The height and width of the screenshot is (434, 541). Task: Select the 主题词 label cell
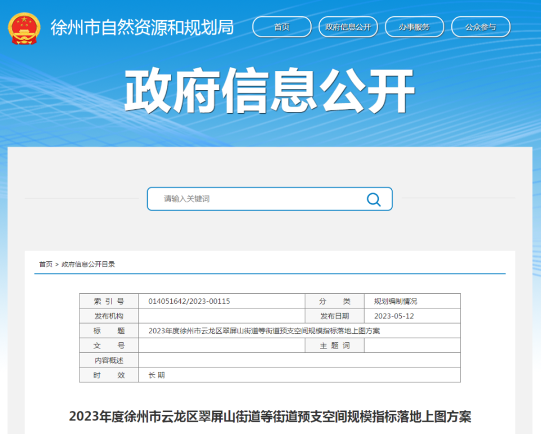point(335,346)
